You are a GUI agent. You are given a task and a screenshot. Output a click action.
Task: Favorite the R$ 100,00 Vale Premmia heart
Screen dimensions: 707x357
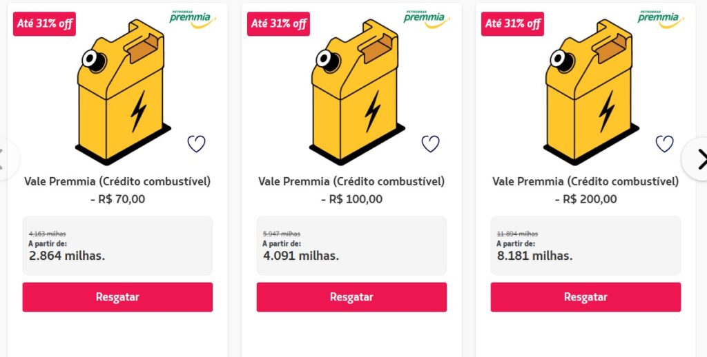tap(431, 144)
